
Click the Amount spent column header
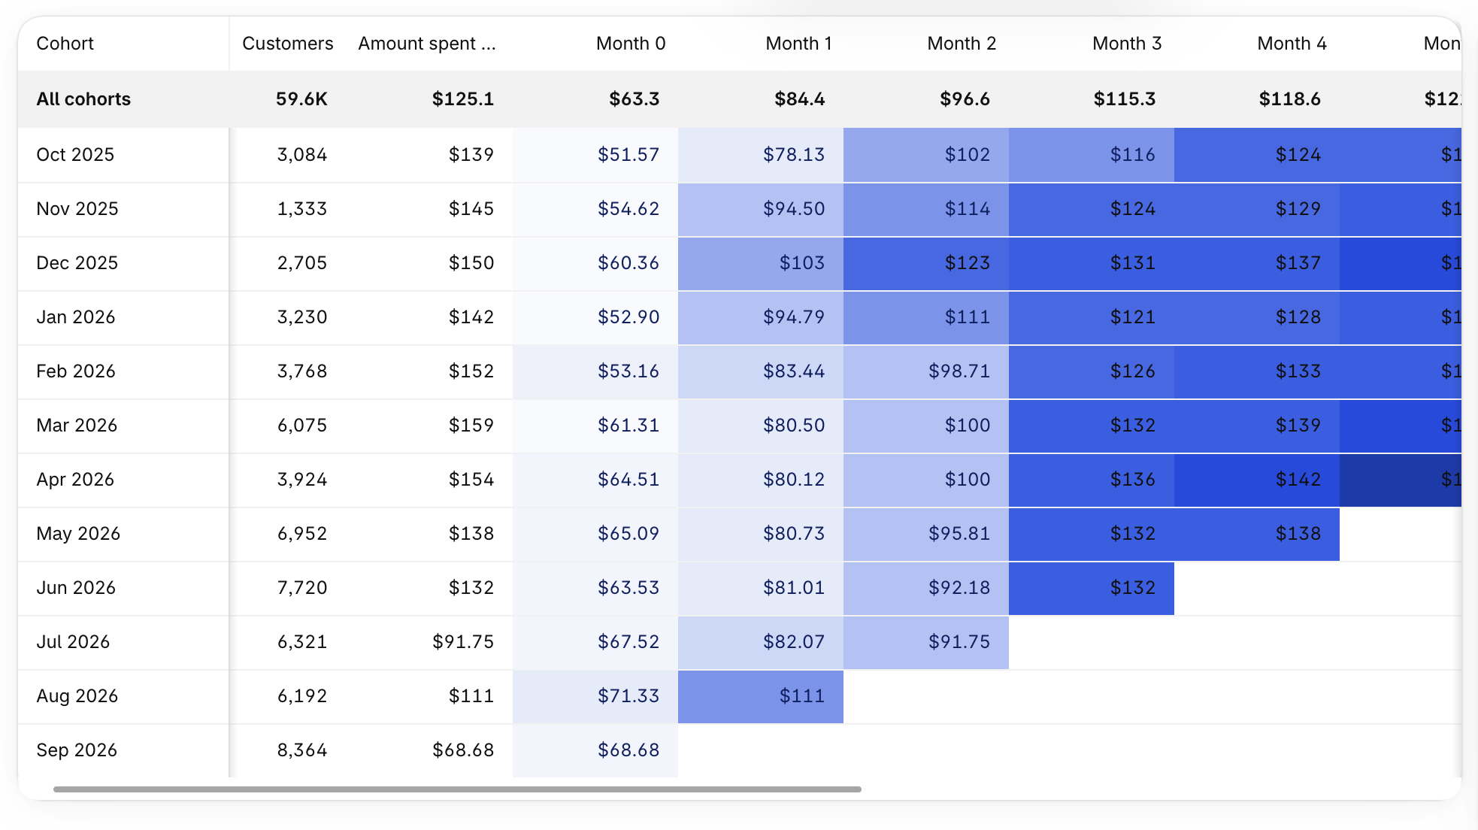[426, 44]
